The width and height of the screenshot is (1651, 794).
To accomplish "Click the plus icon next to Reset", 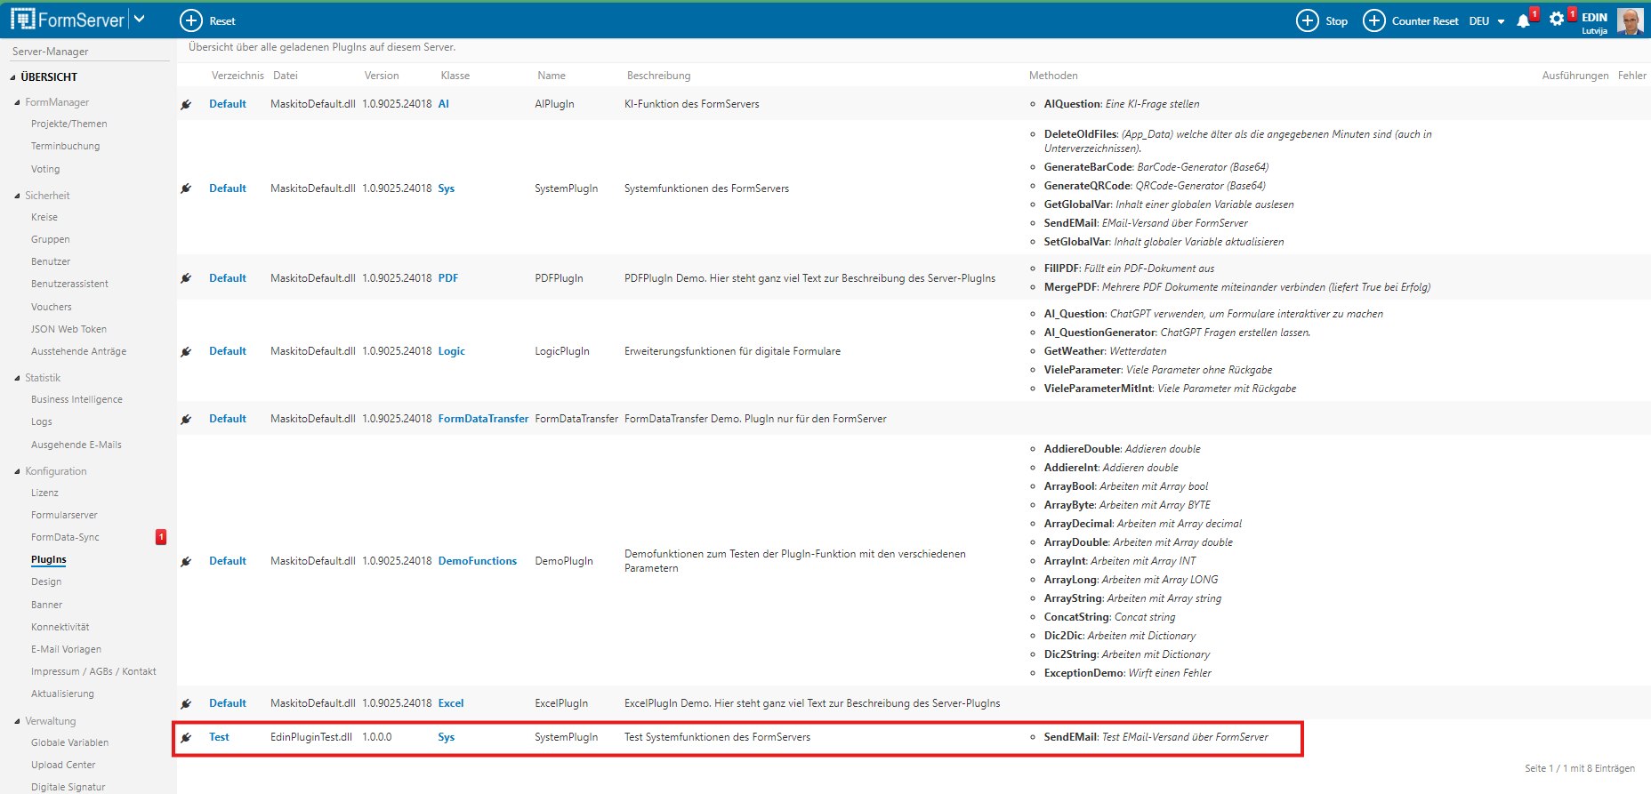I will click(191, 20).
